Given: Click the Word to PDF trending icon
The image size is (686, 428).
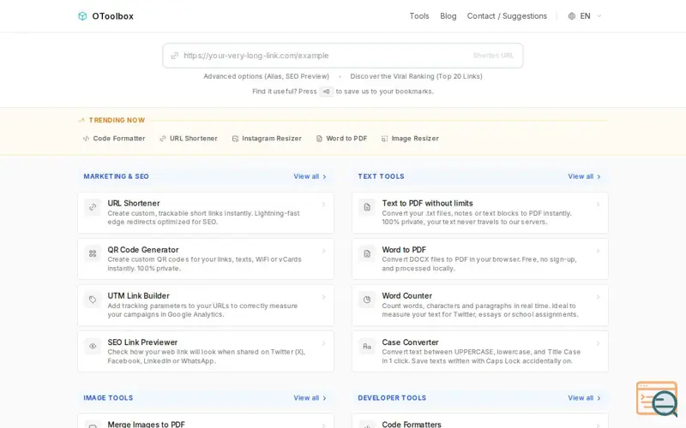Looking at the screenshot, I should [x=319, y=139].
